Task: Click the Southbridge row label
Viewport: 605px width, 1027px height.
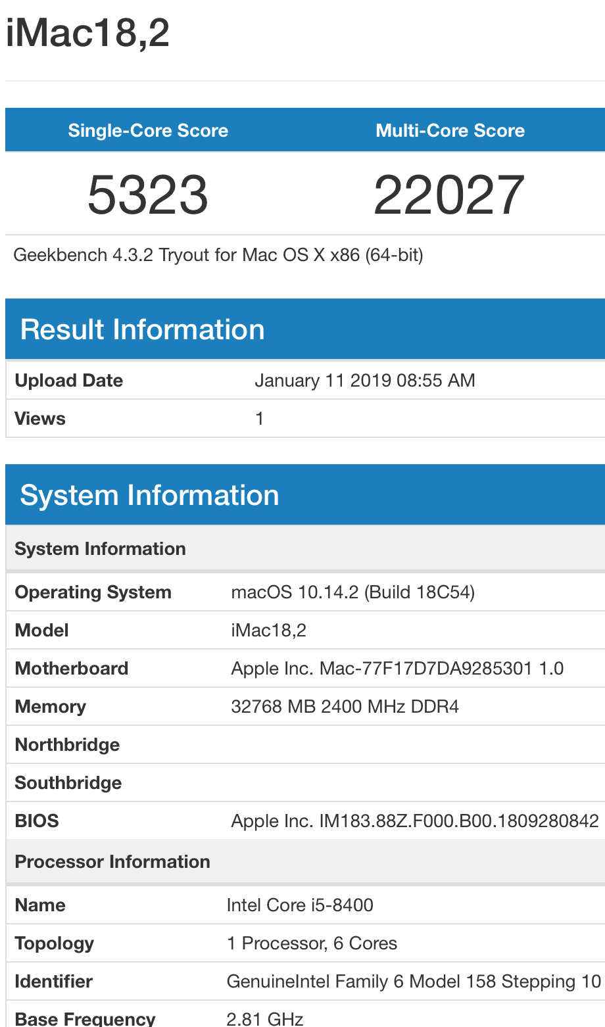Action: coord(68,783)
